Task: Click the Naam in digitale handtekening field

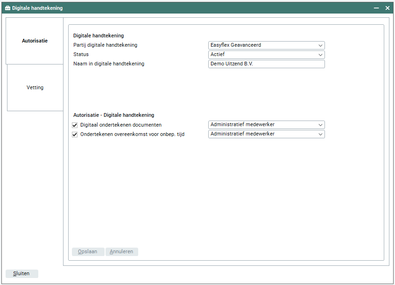Action: click(x=266, y=64)
